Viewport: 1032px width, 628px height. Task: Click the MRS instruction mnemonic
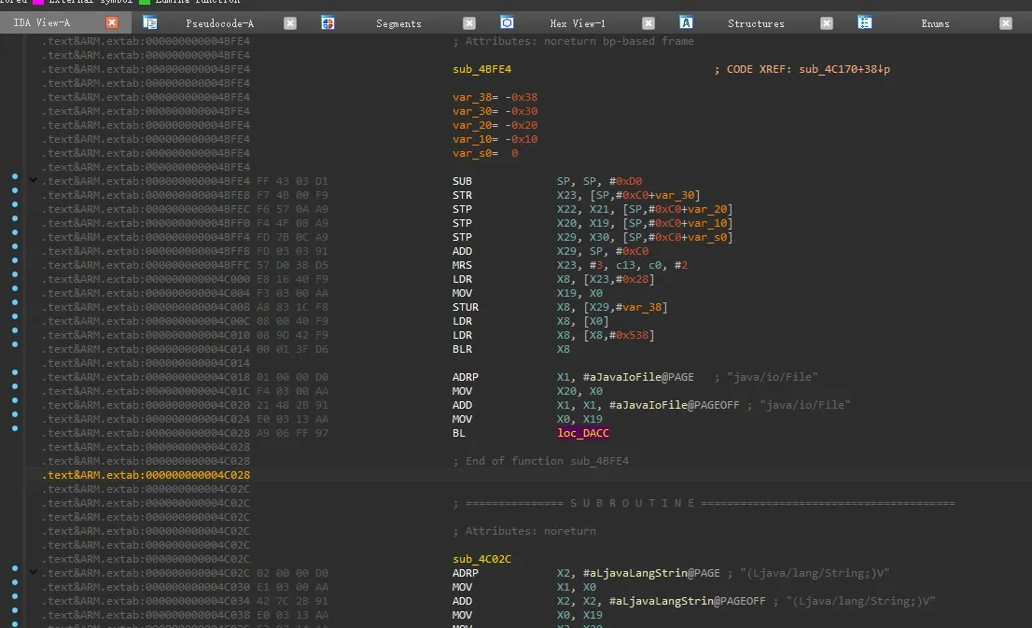tap(462, 265)
